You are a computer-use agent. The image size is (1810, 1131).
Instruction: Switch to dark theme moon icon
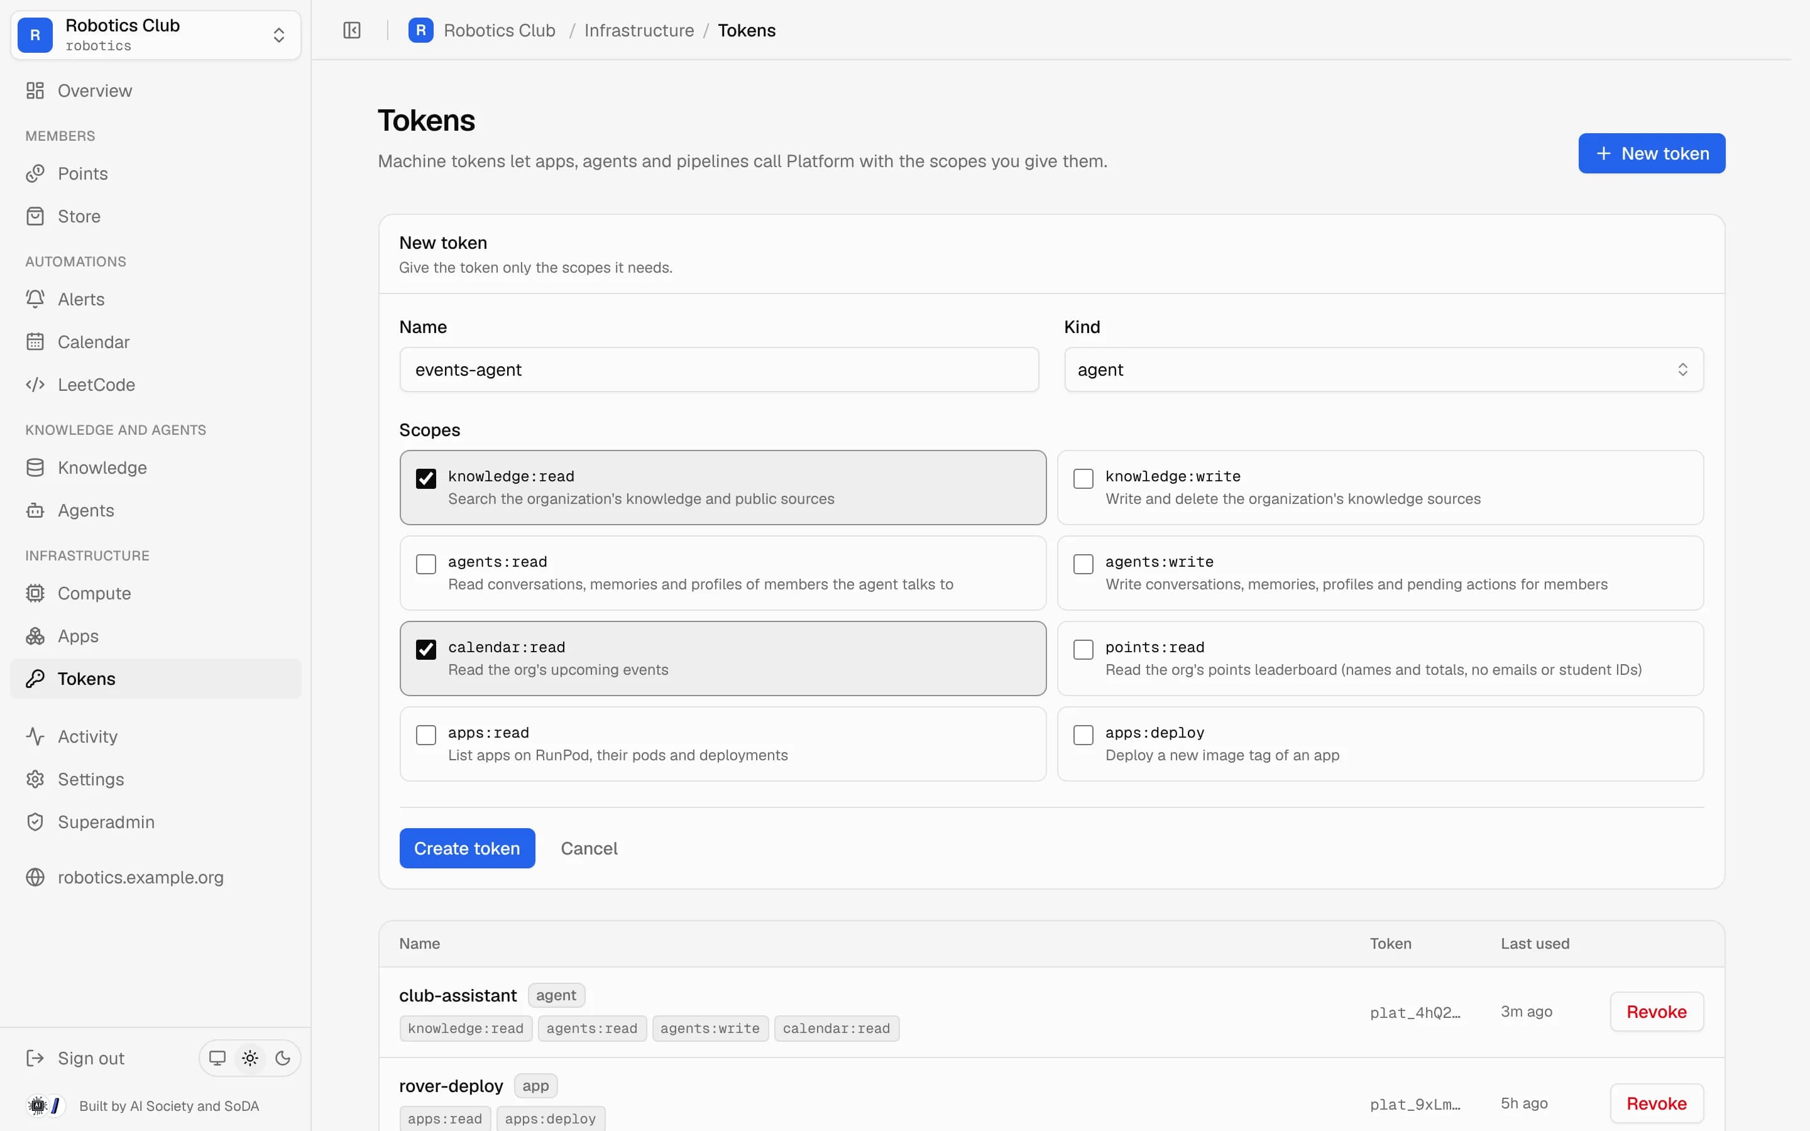(283, 1057)
